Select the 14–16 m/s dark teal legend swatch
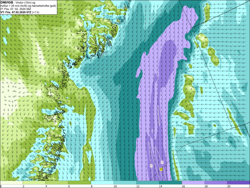The width and height of the screenshot is (250, 188). tap(170, 183)
